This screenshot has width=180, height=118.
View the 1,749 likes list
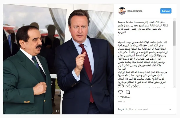[124, 97]
